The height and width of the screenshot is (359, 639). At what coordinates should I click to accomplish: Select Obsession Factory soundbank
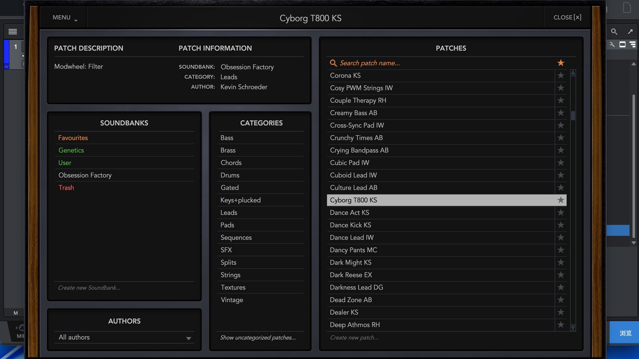click(x=85, y=175)
